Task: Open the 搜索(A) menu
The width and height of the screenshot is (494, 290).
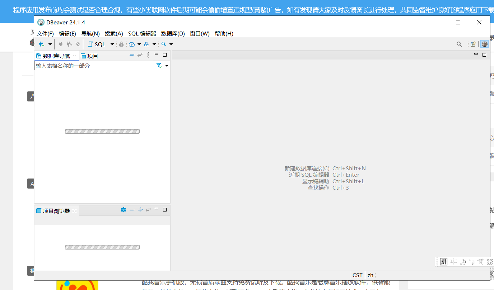Action: click(x=114, y=33)
